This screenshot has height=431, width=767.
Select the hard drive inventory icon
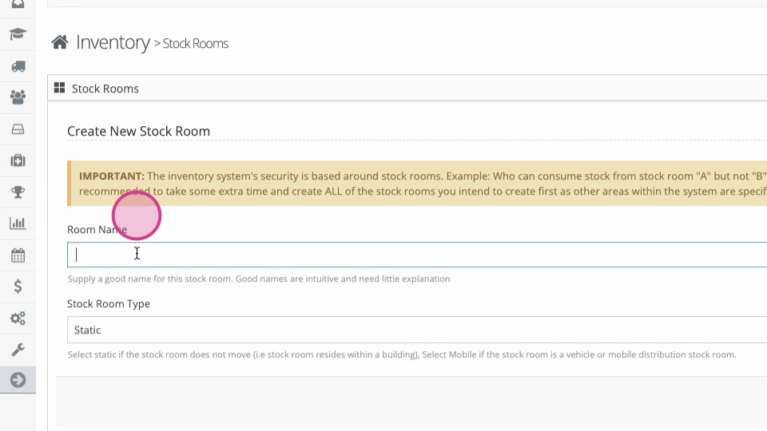pyautogui.click(x=18, y=129)
